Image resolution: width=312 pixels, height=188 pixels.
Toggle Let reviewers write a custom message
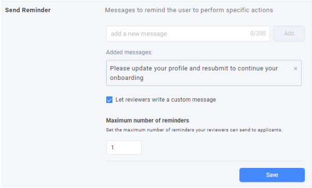pos(109,99)
